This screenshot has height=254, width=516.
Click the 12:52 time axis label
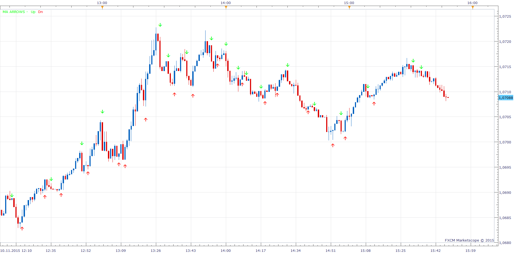click(x=86, y=250)
